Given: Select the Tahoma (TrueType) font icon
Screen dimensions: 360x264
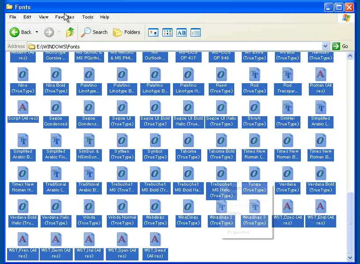Looking at the screenshot, I should click(x=188, y=141).
